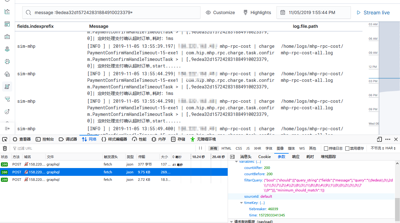Viewport: 400px width, 223px height.
Task: Toggle the 所有 request type filter
Action: point(214,148)
